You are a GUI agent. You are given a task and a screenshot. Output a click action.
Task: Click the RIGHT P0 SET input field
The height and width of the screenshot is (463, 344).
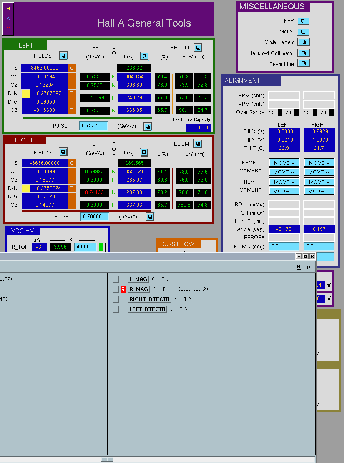[95, 216]
